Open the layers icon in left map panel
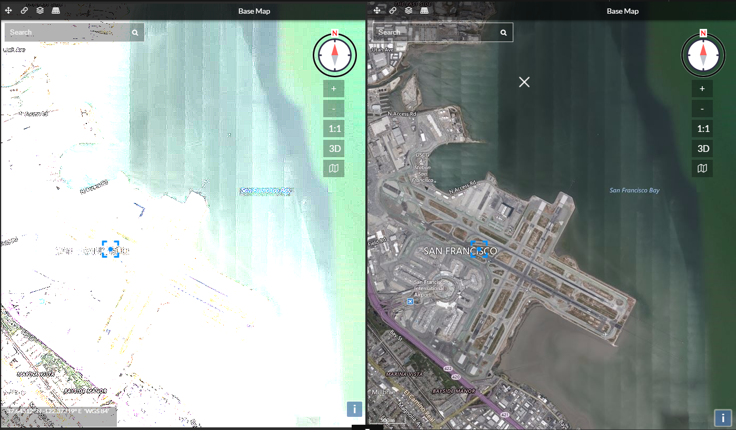Screen dimensions: 736x430 [x=40, y=11]
